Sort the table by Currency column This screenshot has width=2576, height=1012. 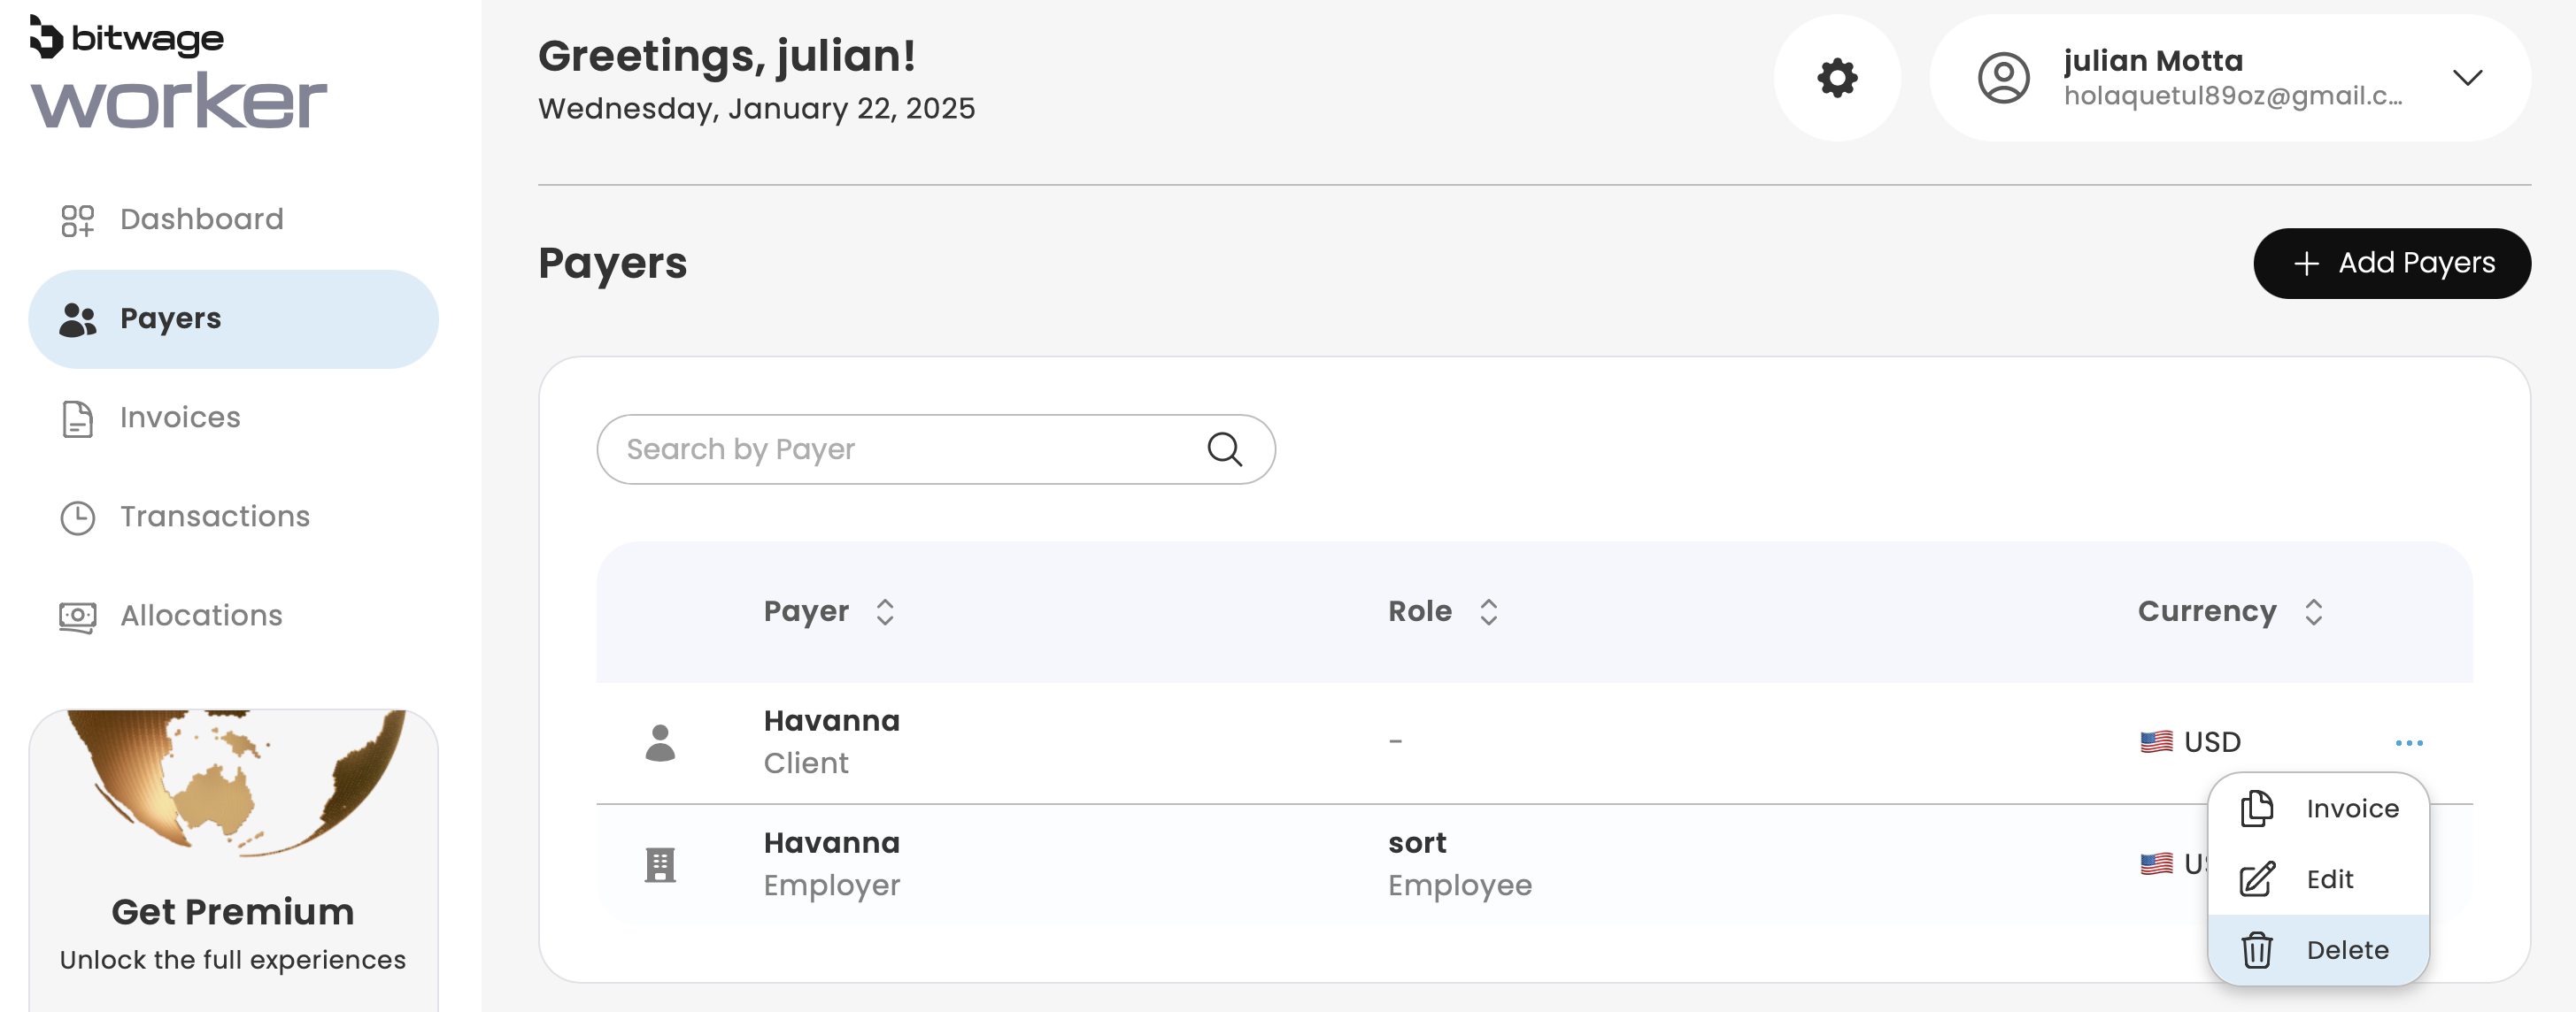coord(2313,611)
